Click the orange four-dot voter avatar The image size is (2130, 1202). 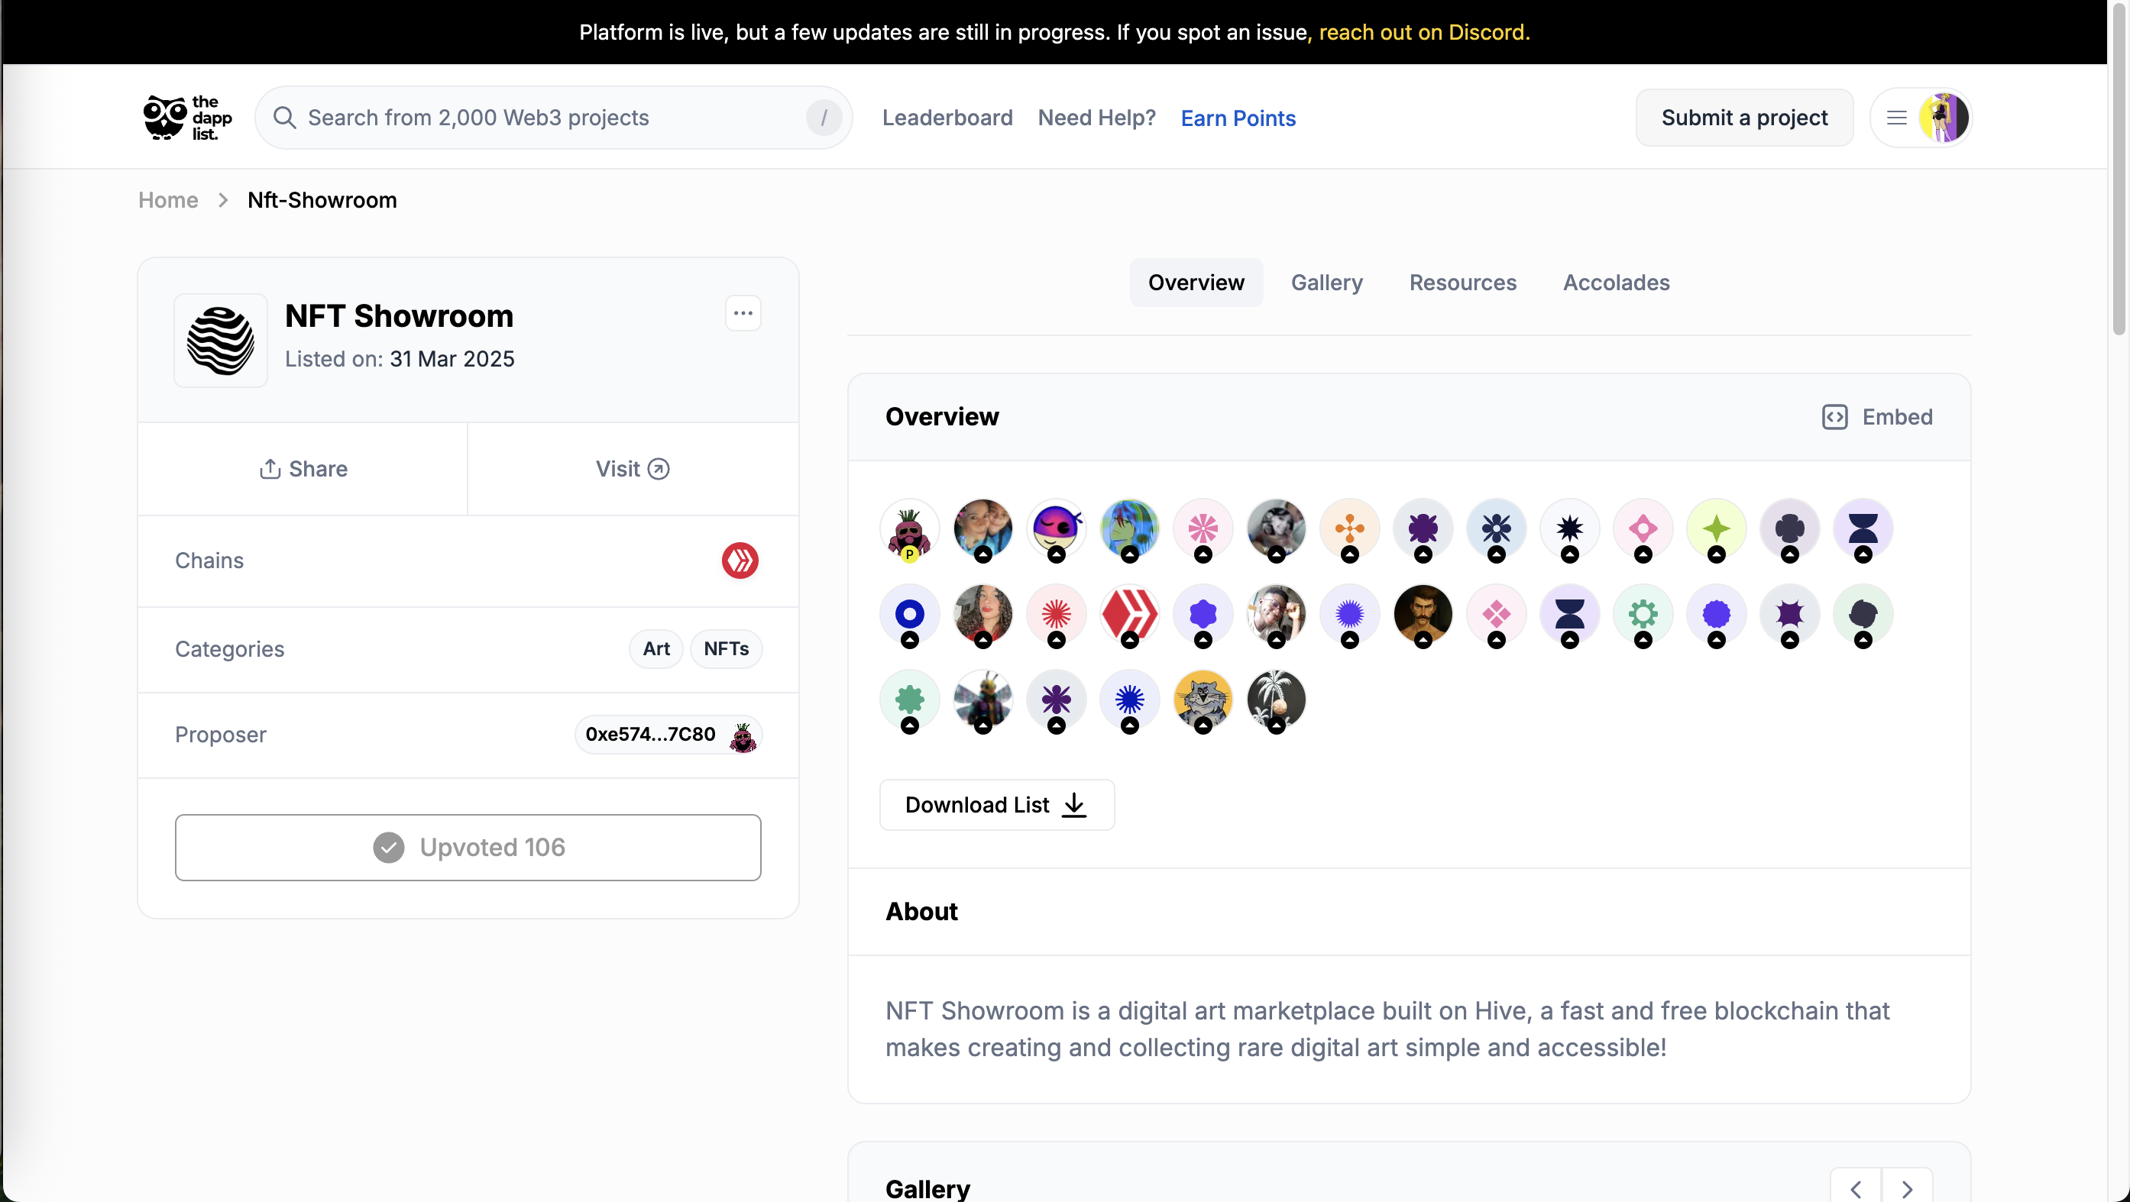click(1349, 529)
